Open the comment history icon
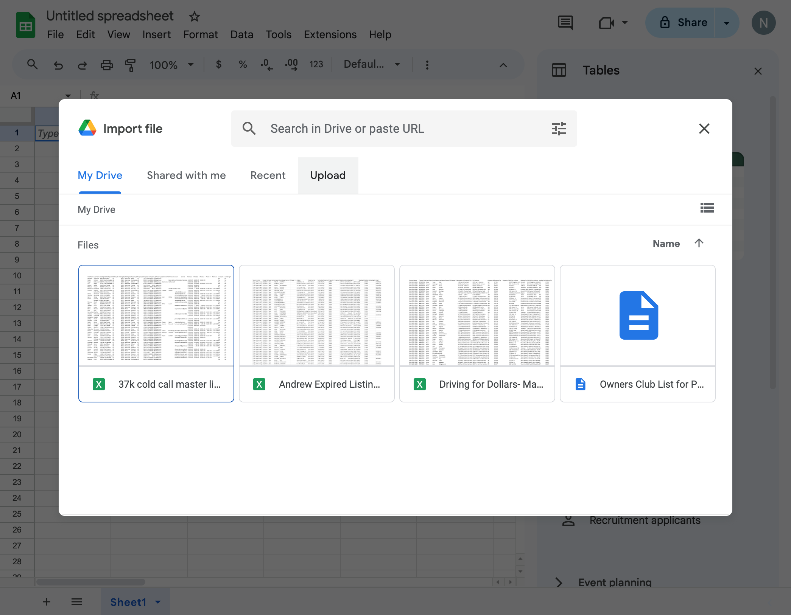 (565, 23)
